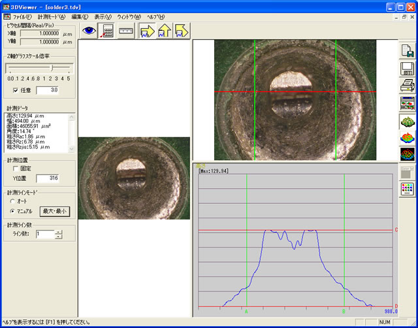
Task: Enable the 固定 position checkbox
Action: [16, 168]
